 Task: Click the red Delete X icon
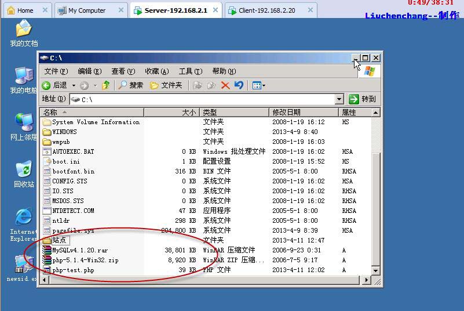pyautogui.click(x=225, y=85)
